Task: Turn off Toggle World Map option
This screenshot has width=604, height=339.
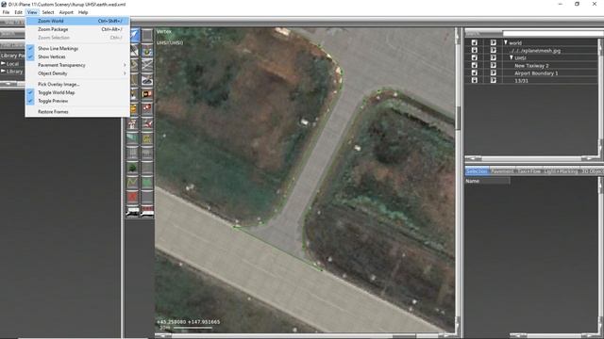Action: pos(77,92)
